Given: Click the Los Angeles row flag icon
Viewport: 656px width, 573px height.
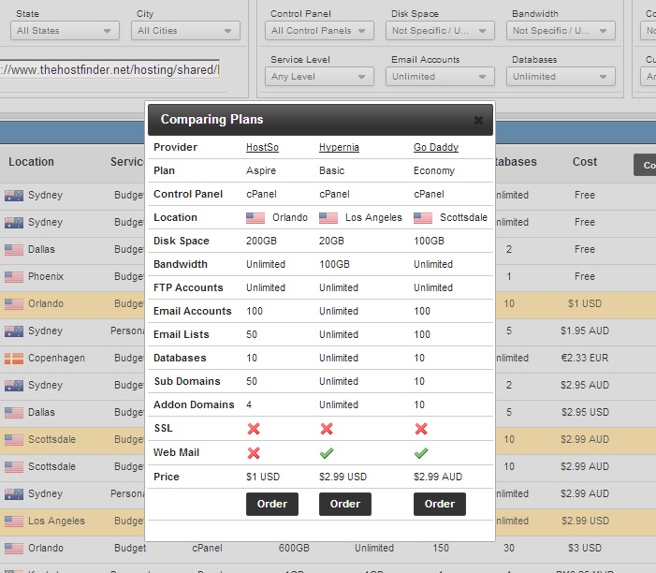Looking at the screenshot, I should 14,522.
